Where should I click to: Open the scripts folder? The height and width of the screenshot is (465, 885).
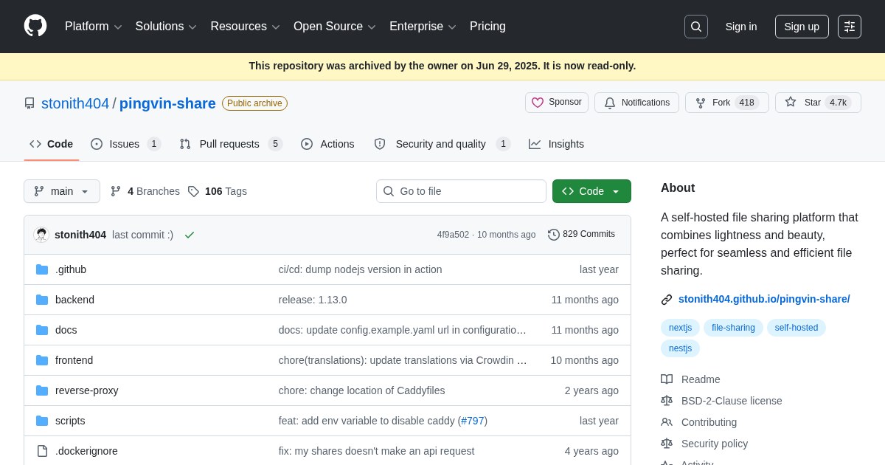[x=70, y=421]
